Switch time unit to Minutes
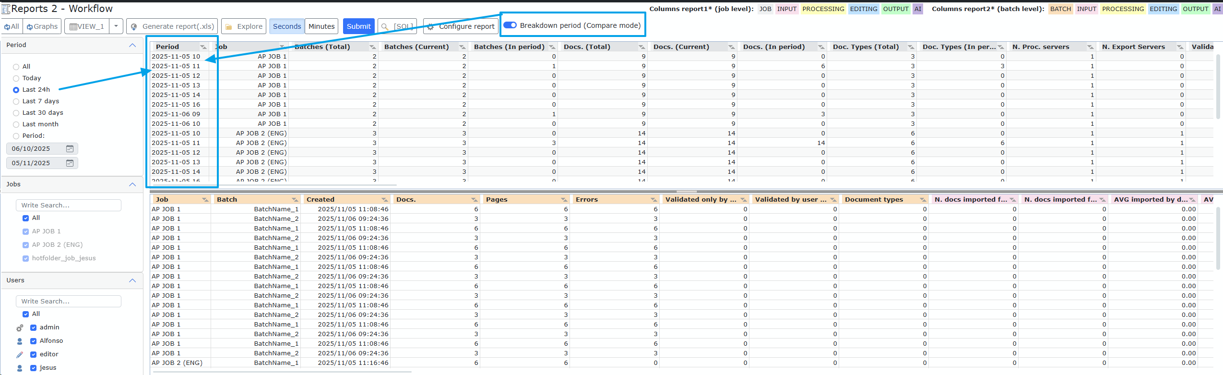 pyautogui.click(x=321, y=26)
